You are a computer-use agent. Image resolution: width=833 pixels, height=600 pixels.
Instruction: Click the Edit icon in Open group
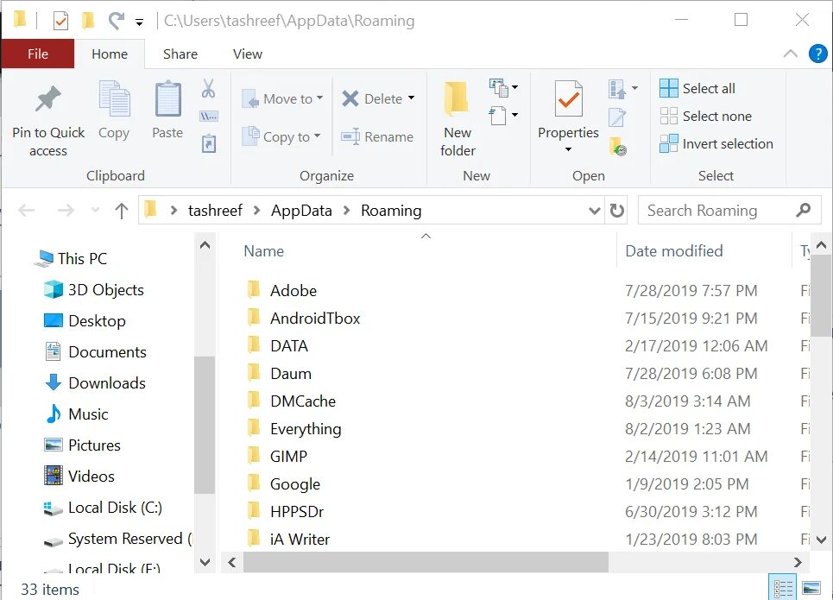(x=617, y=117)
